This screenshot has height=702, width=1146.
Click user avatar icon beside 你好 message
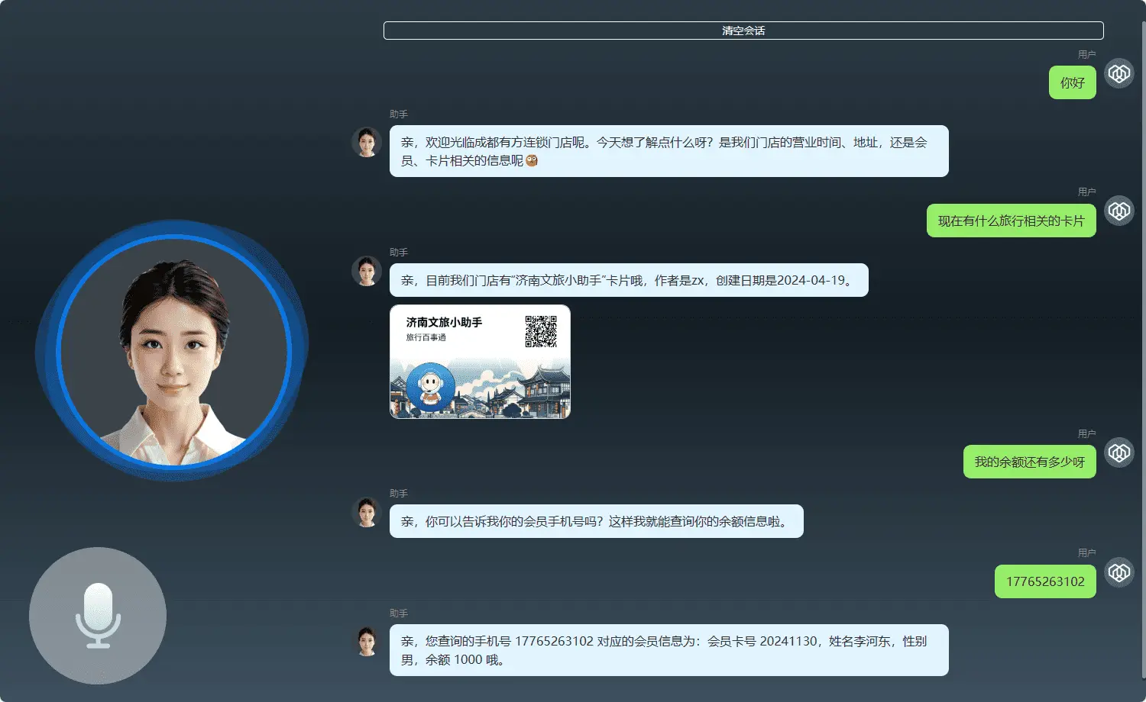point(1119,73)
